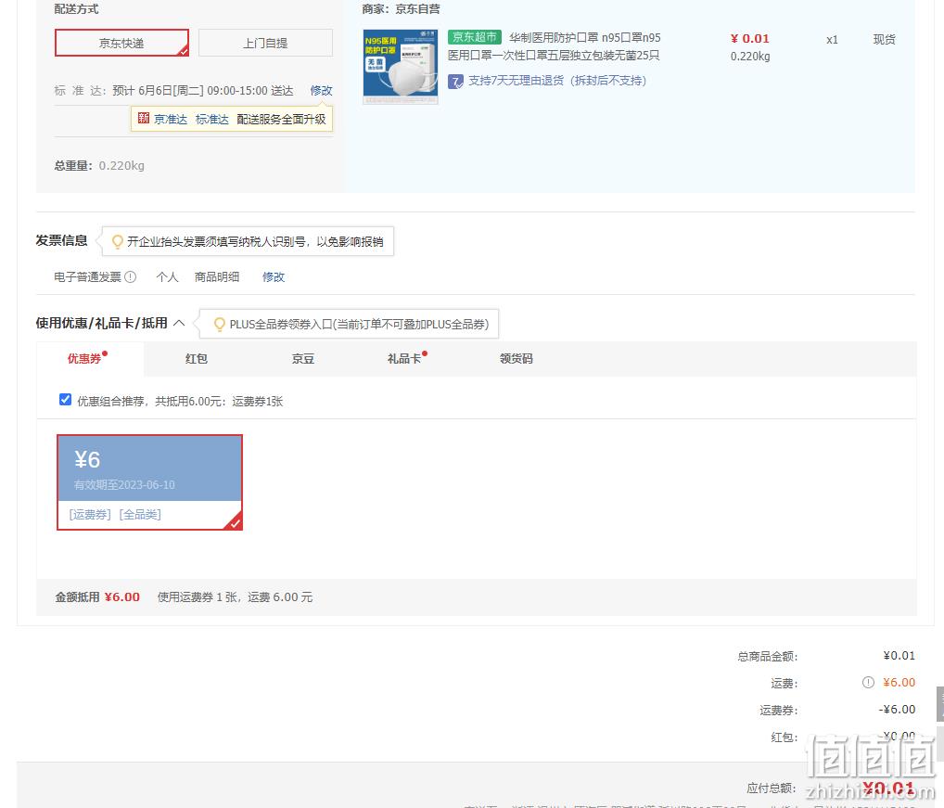Click product price ¥ 0.01
944x808 pixels.
[x=749, y=39]
